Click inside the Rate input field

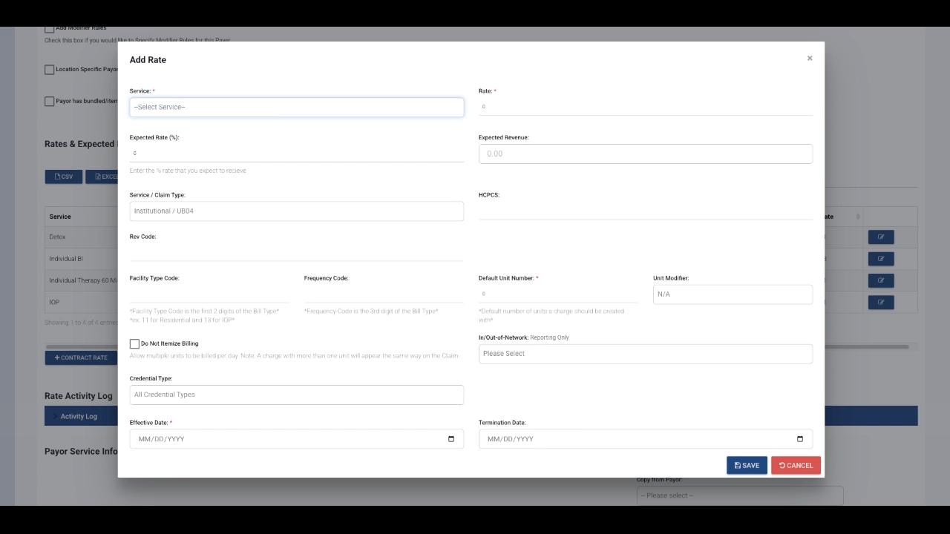click(x=645, y=107)
